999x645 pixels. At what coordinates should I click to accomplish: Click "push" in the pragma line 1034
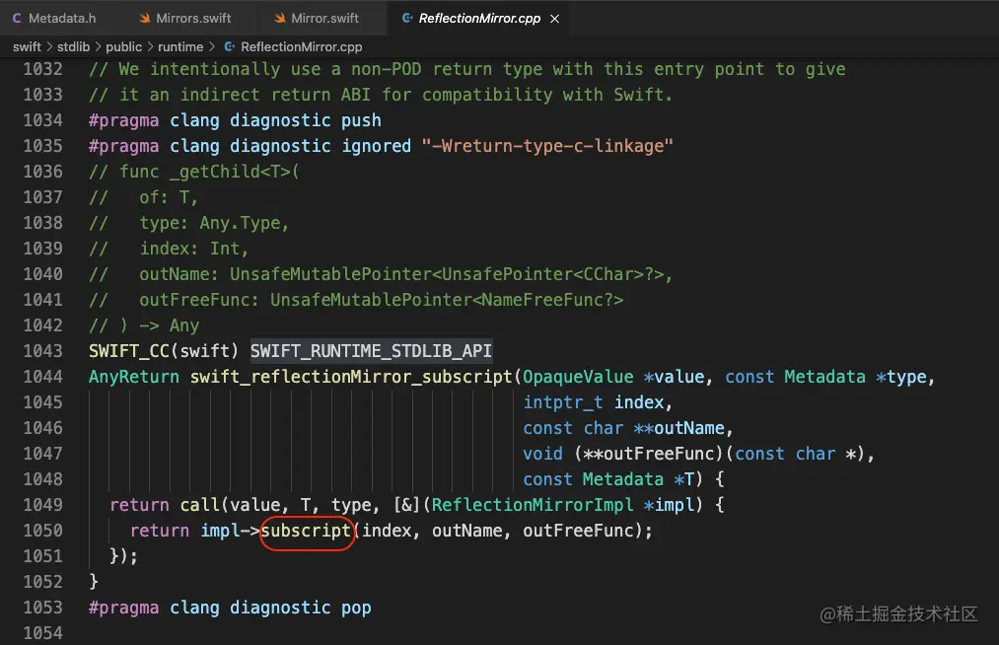361,120
